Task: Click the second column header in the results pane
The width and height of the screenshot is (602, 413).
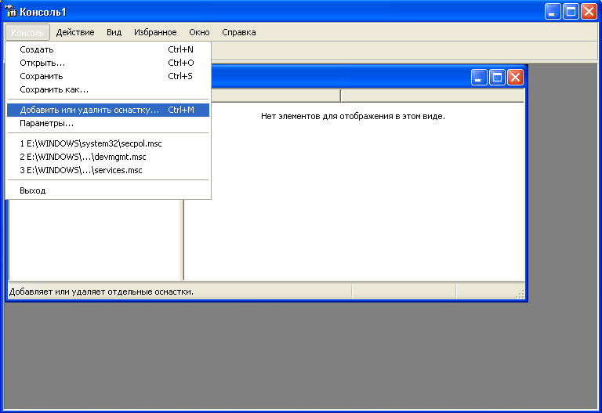Action: pos(433,96)
